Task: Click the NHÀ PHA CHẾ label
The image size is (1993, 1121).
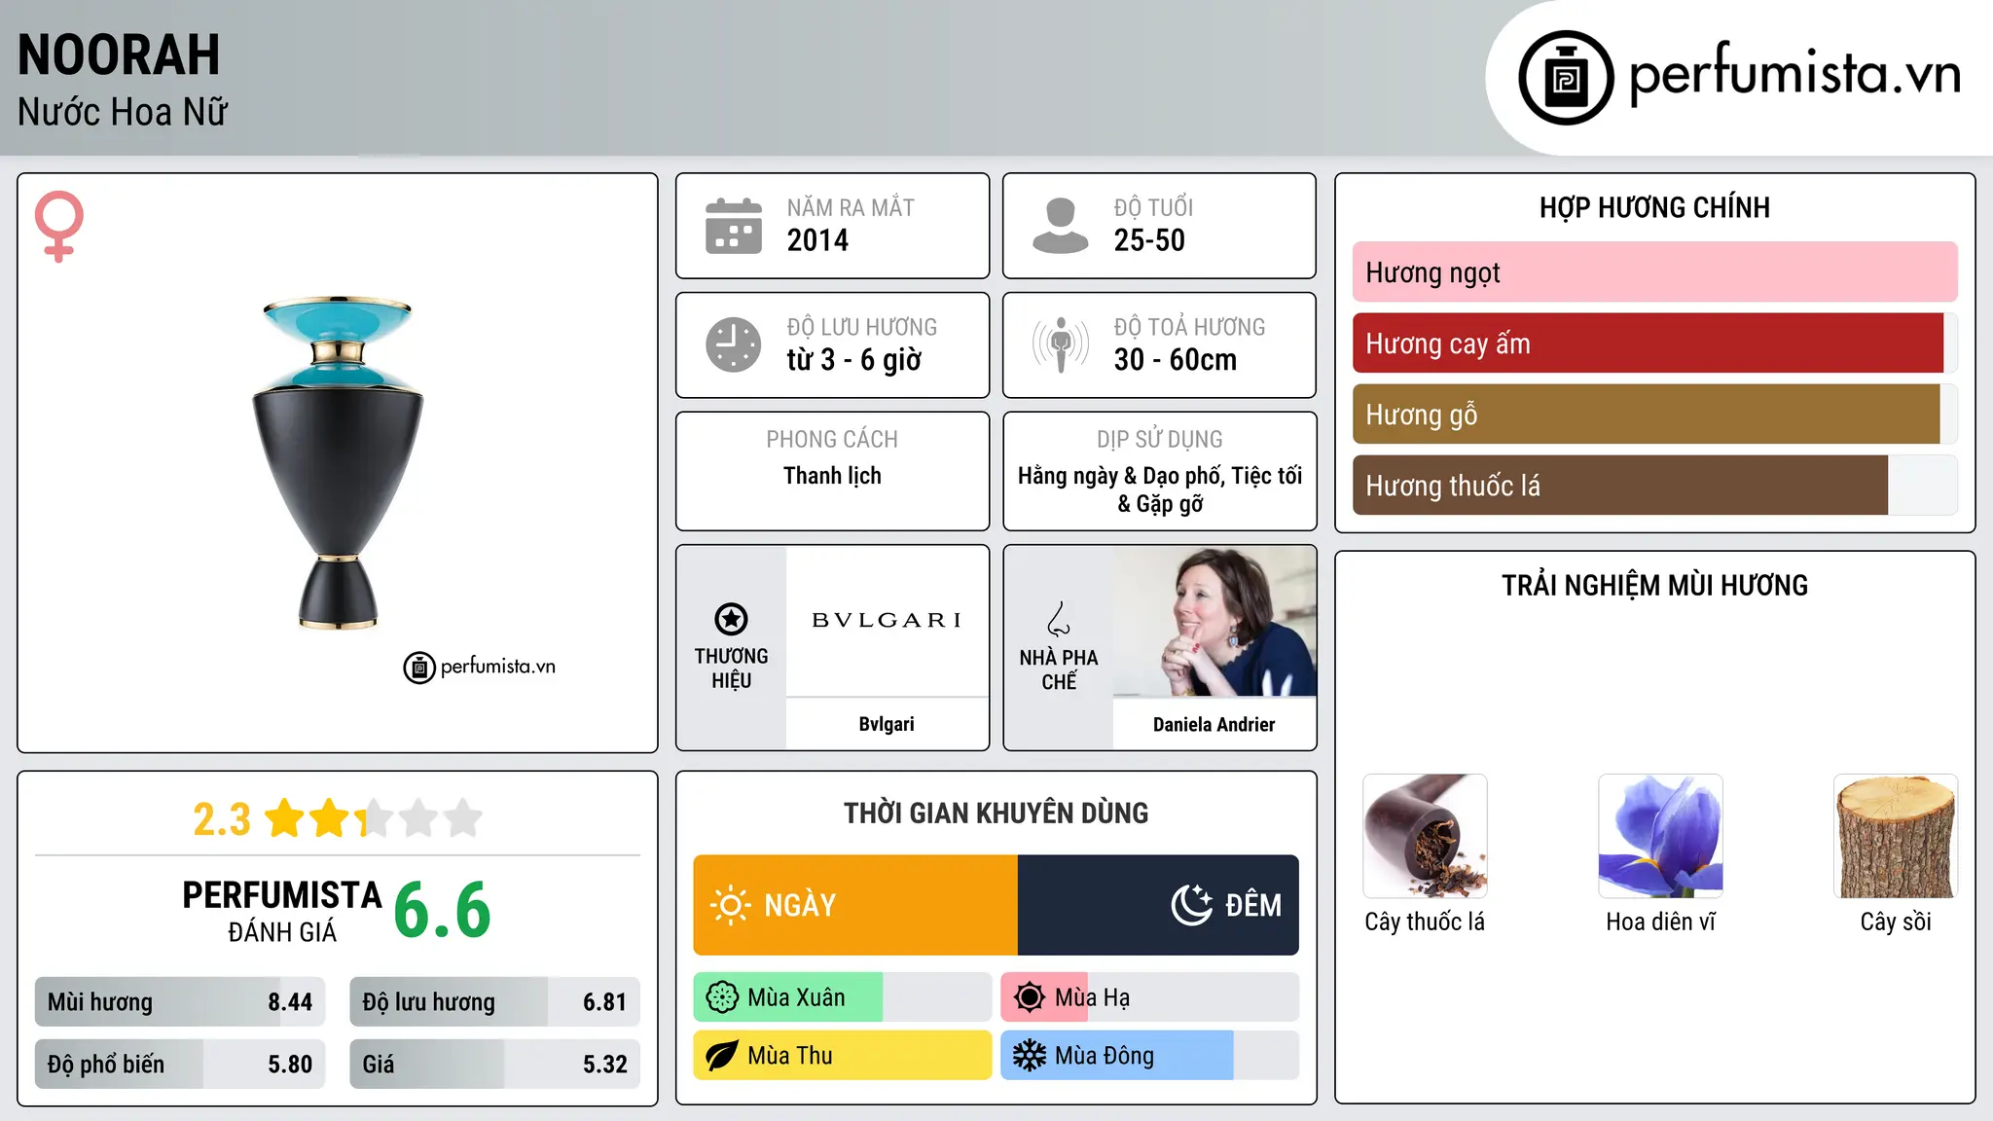Action: (1059, 670)
